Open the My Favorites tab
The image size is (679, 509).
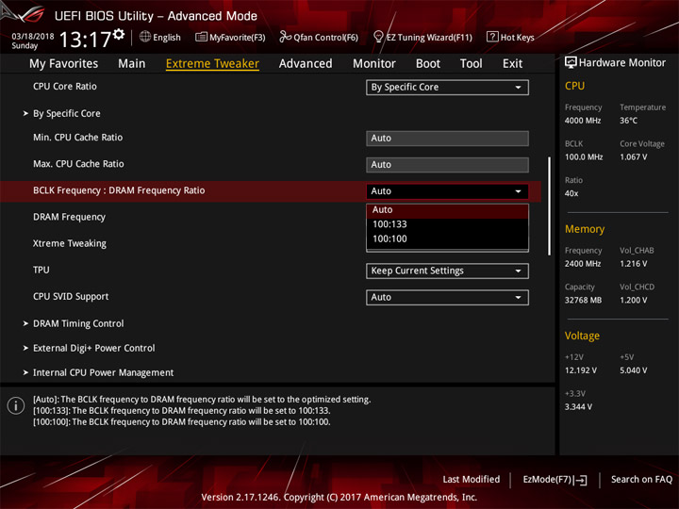(64, 64)
